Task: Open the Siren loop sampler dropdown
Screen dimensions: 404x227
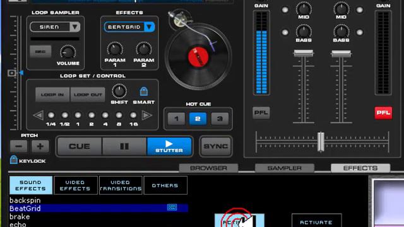Action: point(55,27)
